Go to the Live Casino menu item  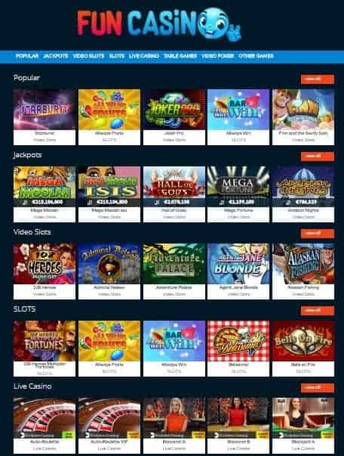coord(144,56)
